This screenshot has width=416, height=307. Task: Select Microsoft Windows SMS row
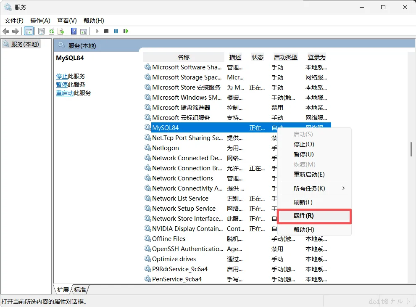tap(237, 98)
